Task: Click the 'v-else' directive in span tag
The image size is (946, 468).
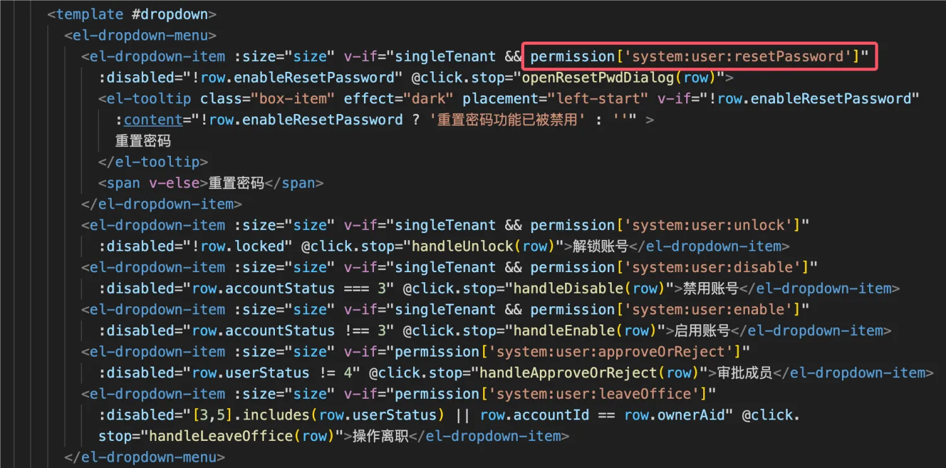Action: tap(174, 183)
